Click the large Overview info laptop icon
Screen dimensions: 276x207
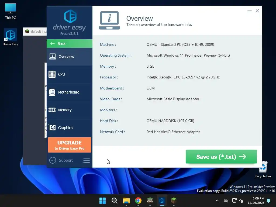(x=109, y=20)
